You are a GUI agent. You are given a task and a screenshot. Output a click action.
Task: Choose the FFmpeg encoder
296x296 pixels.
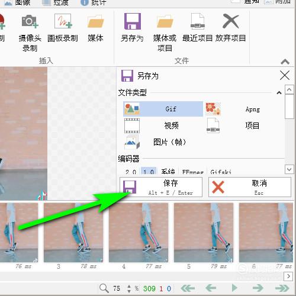click(x=192, y=172)
